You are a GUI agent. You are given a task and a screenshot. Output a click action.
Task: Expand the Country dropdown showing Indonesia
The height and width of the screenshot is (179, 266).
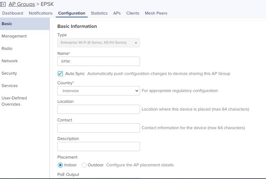click(x=99, y=91)
